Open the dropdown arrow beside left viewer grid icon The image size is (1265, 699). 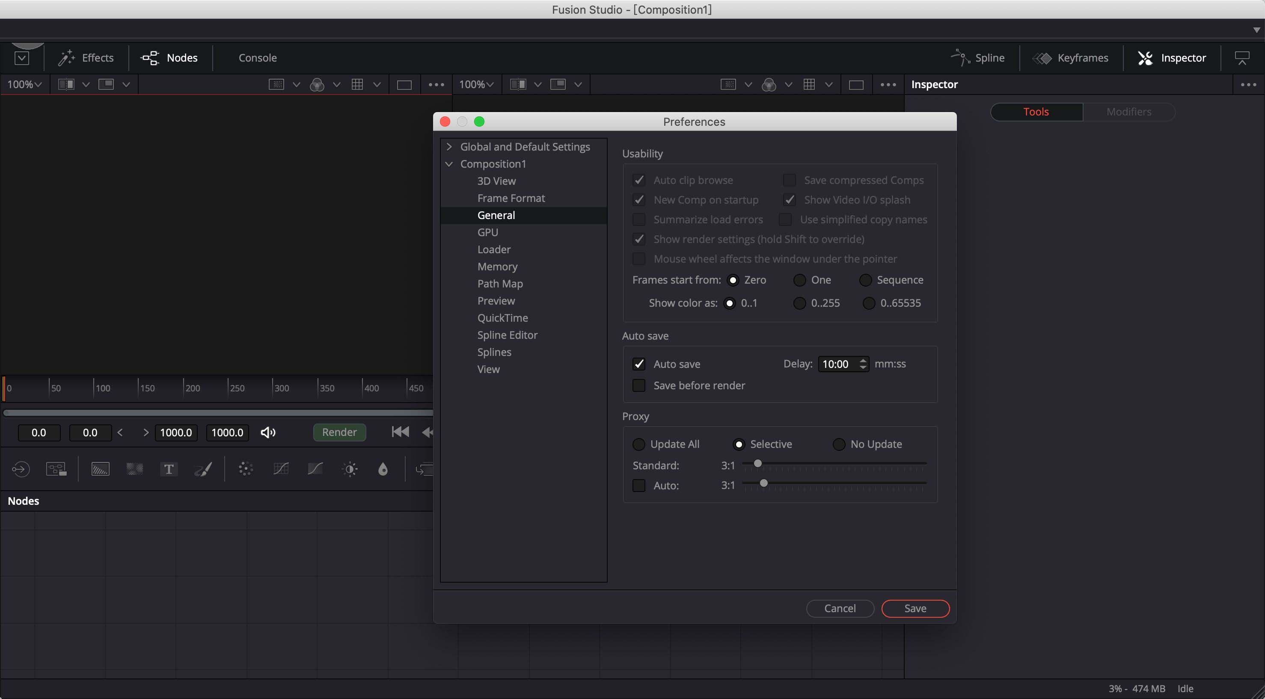[x=377, y=84]
